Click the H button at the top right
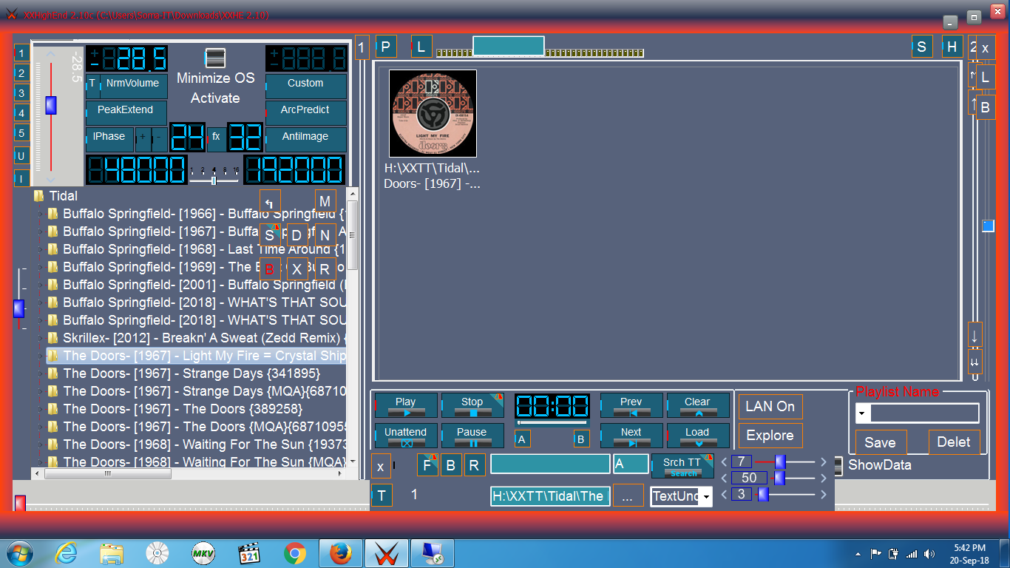1010x568 pixels. point(952,47)
